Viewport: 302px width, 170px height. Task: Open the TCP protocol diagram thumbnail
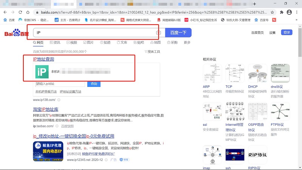pyautogui.click(x=235, y=74)
